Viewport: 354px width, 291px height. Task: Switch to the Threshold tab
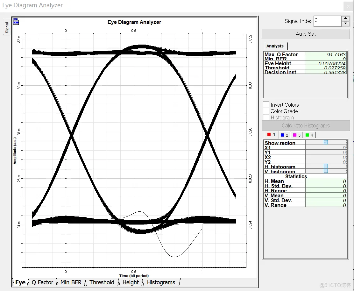click(x=102, y=282)
